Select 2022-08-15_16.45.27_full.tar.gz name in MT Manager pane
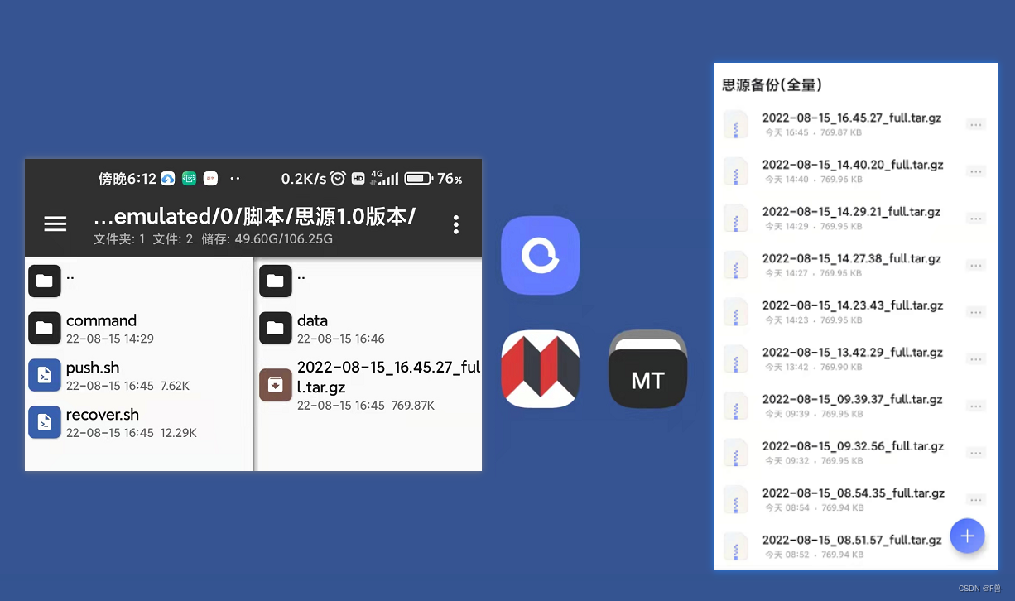The height and width of the screenshot is (601, 1015). pos(388,377)
